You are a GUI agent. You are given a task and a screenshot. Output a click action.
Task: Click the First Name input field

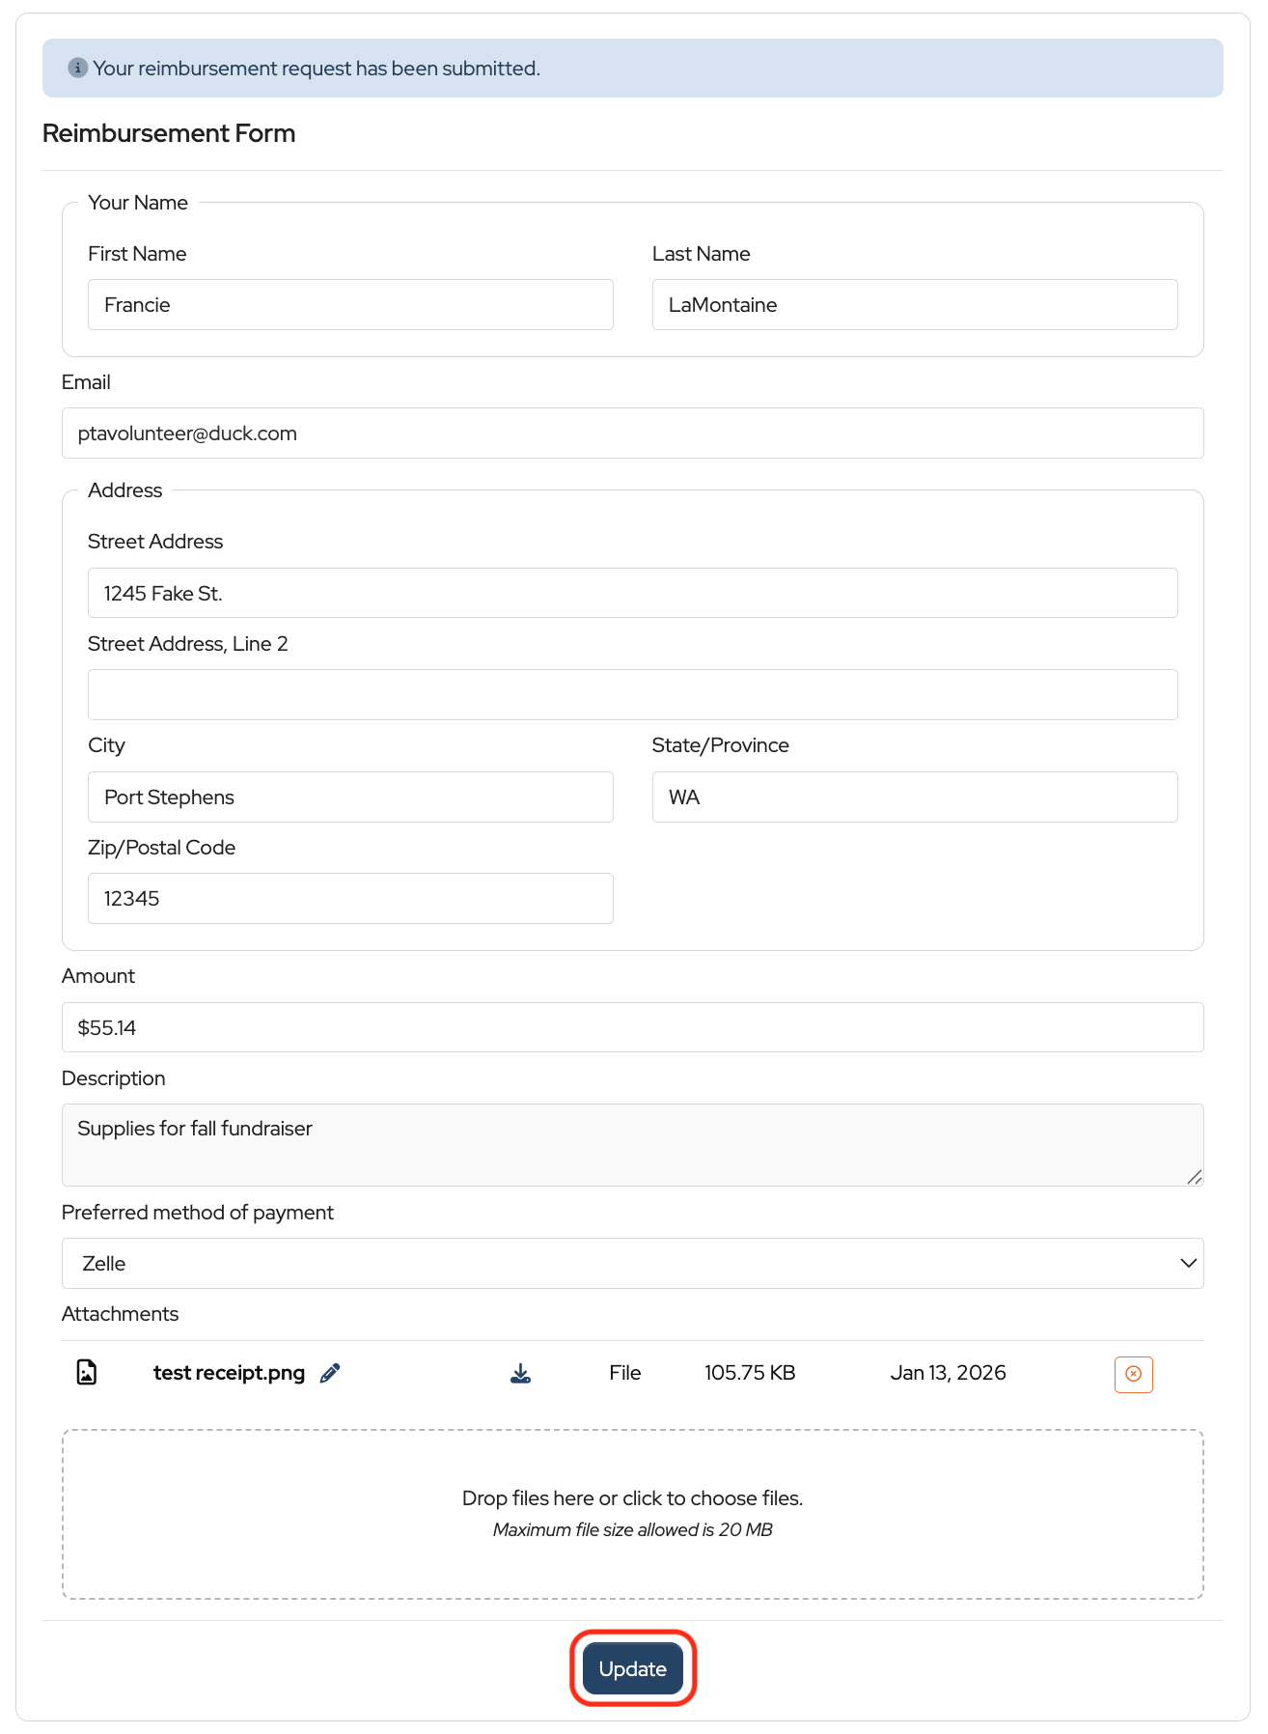[350, 305]
